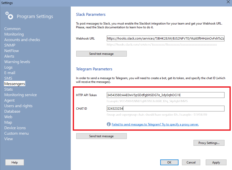Go to Device icons settings
Image resolution: width=232 pixels, height=170 pixels.
point(15,128)
